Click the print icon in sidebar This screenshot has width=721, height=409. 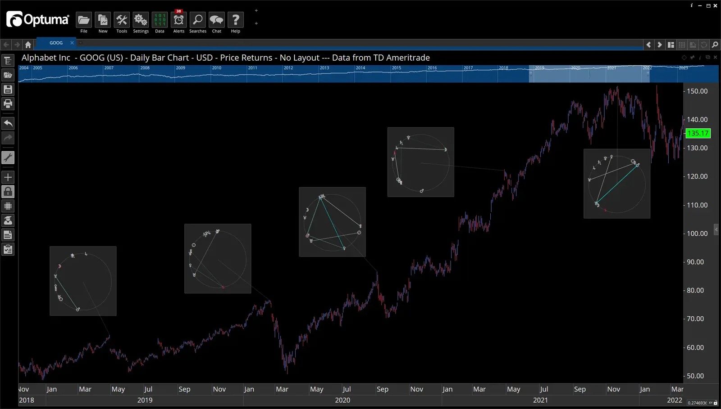[x=8, y=104]
